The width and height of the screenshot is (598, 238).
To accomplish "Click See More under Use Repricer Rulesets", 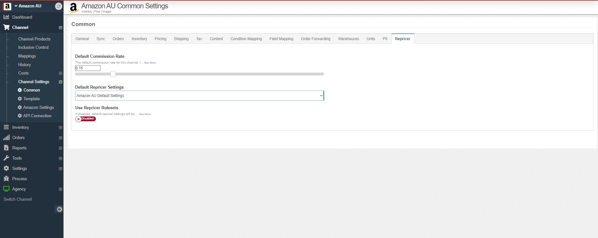I will 145,114.
